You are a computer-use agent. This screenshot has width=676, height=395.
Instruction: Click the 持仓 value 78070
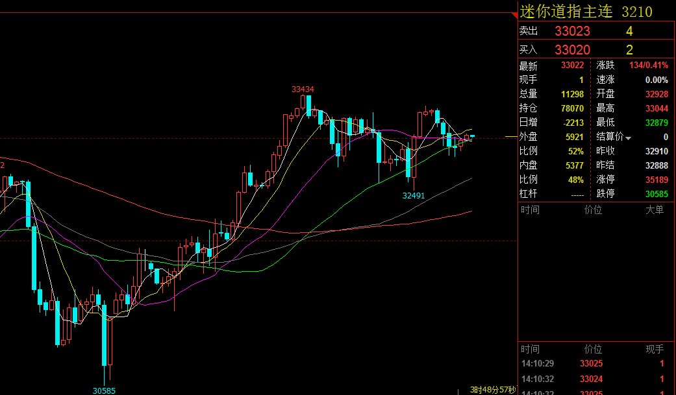click(x=572, y=108)
